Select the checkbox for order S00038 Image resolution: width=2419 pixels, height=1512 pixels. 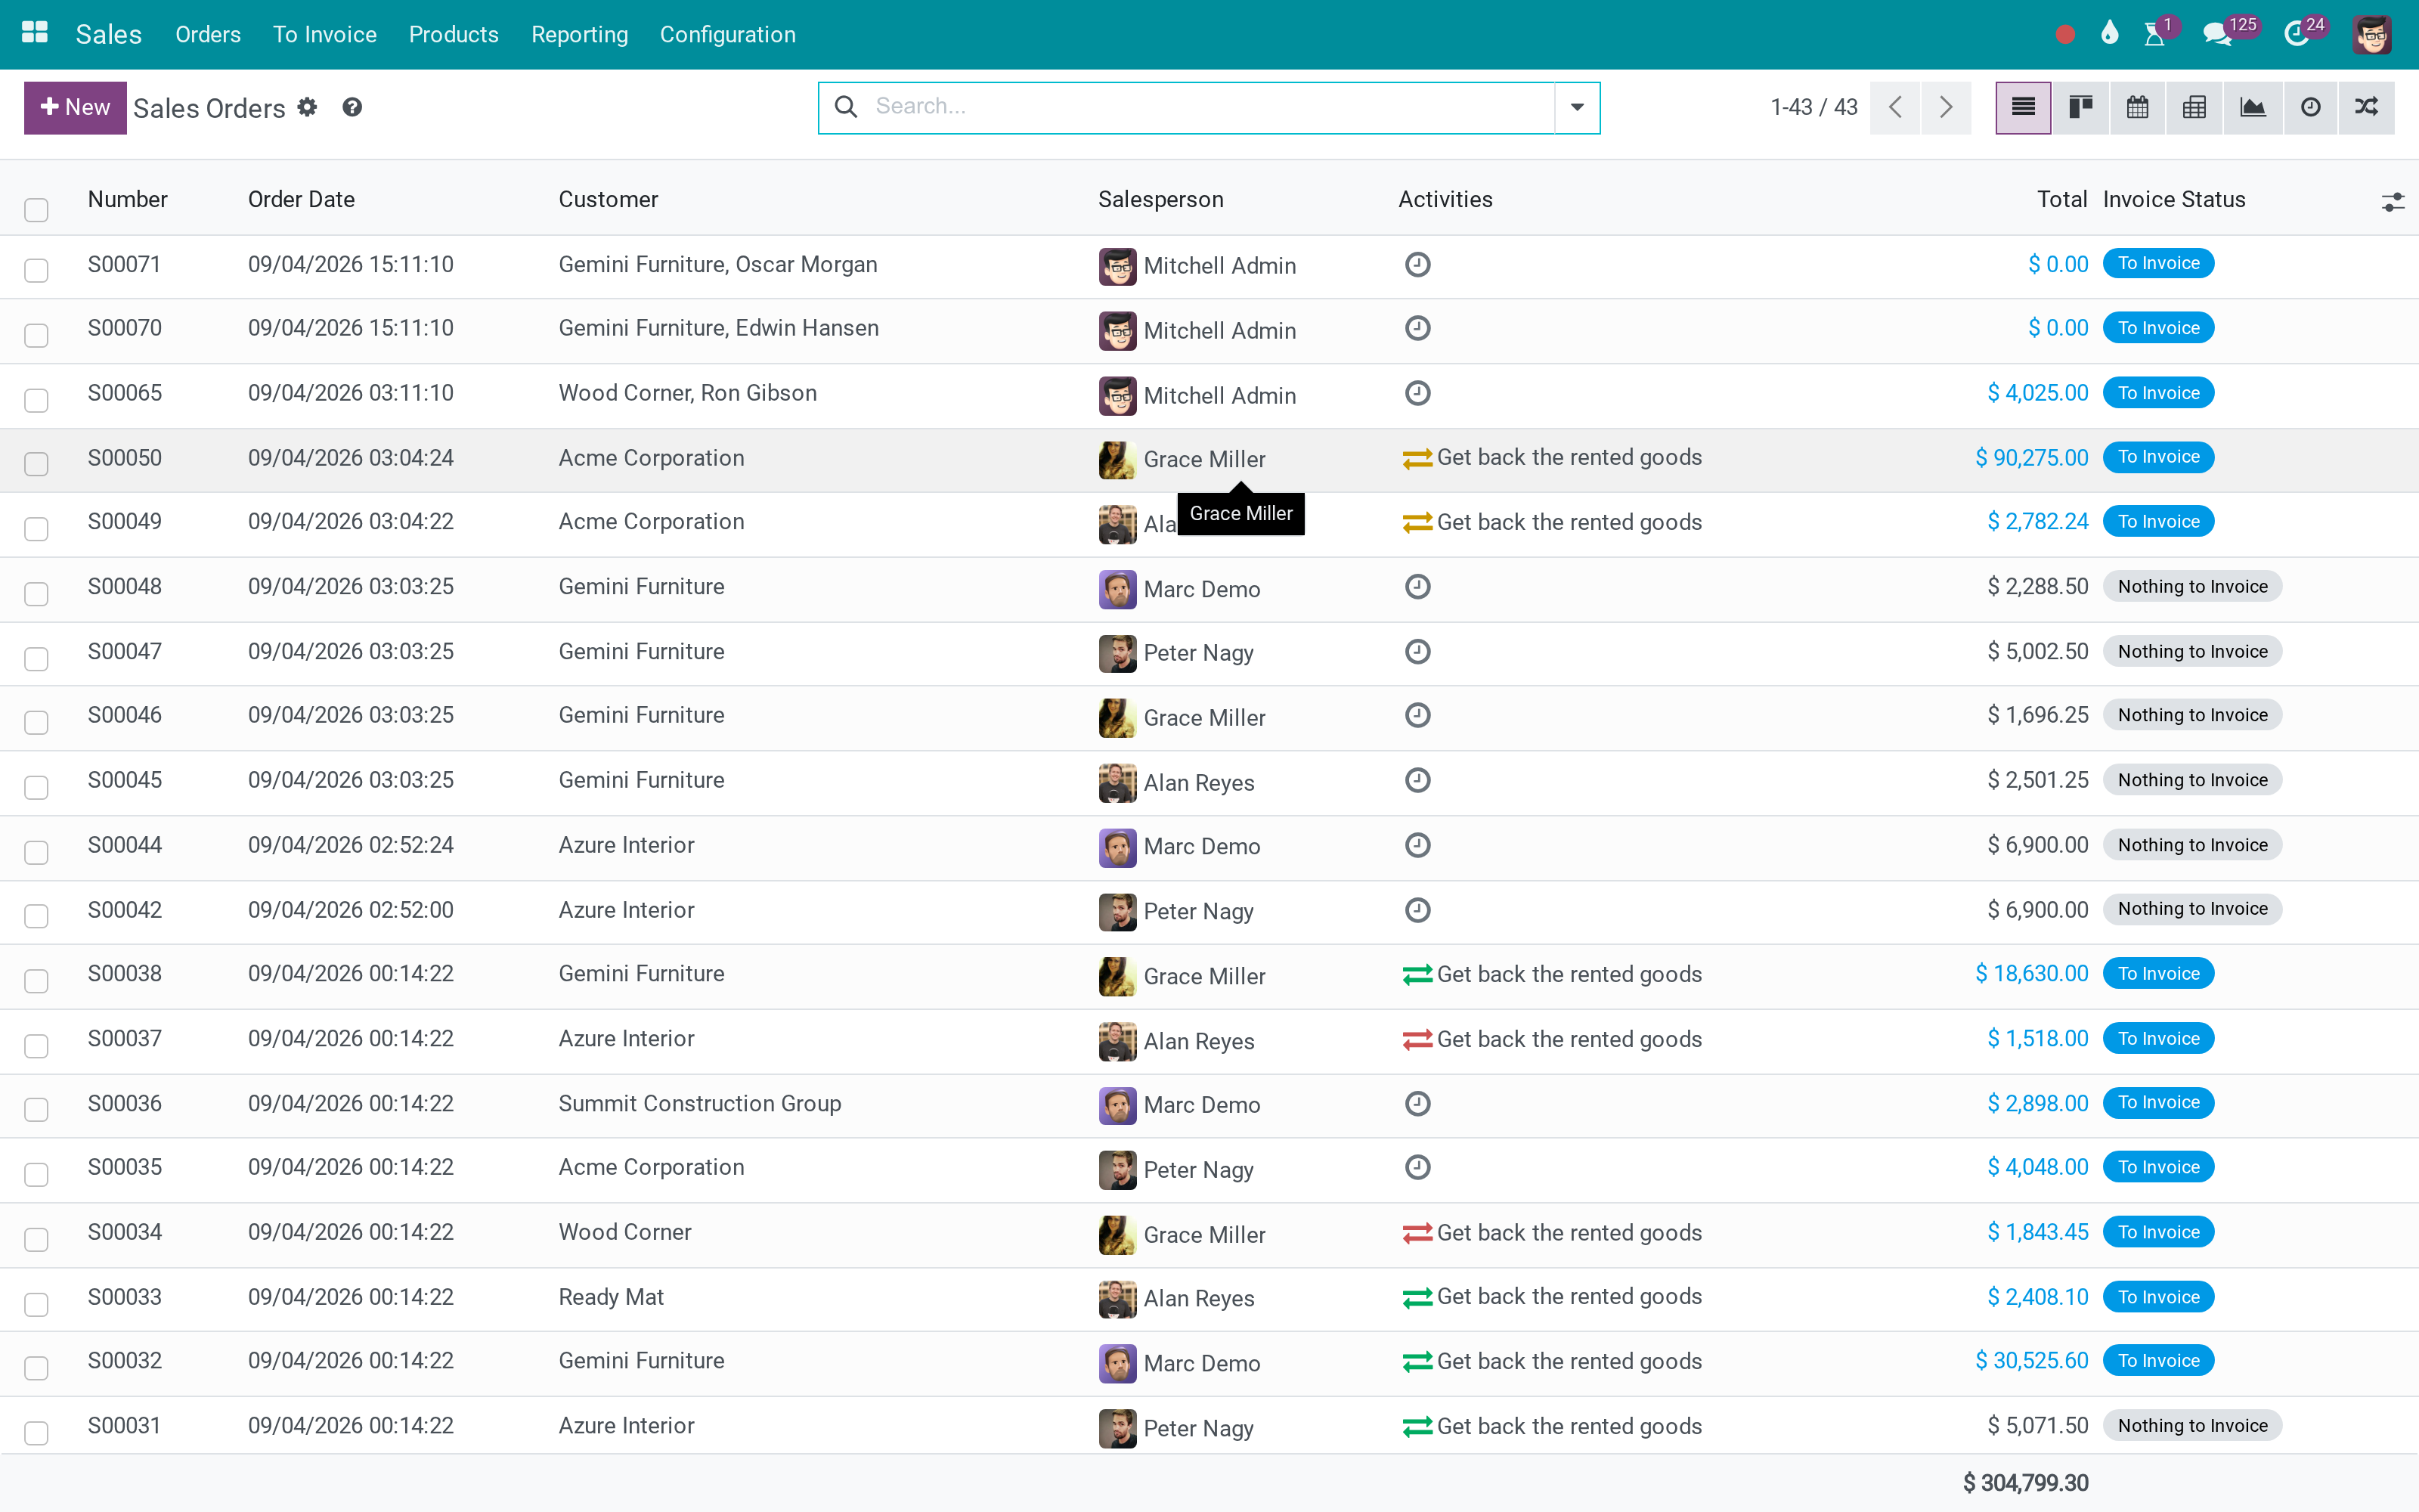(x=36, y=980)
